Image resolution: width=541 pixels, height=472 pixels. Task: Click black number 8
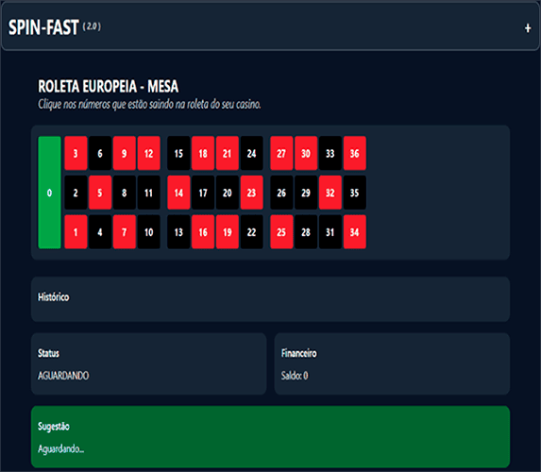click(x=125, y=193)
